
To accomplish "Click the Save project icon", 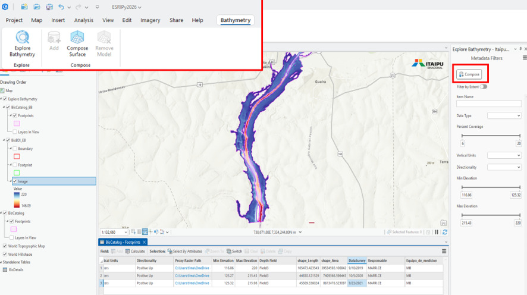I will tap(49, 7).
